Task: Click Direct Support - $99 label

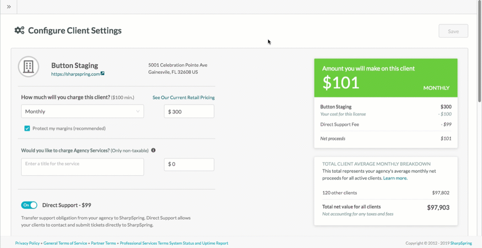Action: tap(67, 205)
